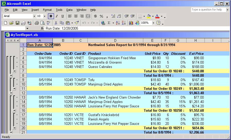Toggle Align Right
The height and width of the screenshot is (140, 231).
(x=82, y=16)
